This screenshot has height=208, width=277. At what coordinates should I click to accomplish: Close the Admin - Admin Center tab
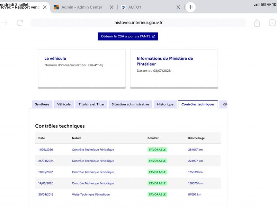tap(111, 7)
